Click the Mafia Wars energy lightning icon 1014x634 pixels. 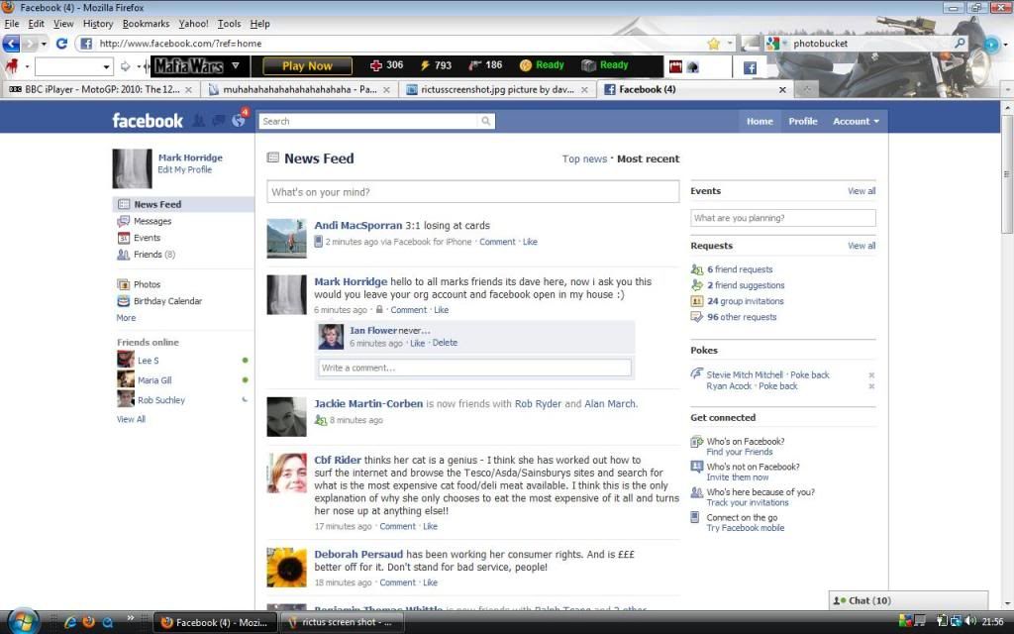pyautogui.click(x=425, y=65)
